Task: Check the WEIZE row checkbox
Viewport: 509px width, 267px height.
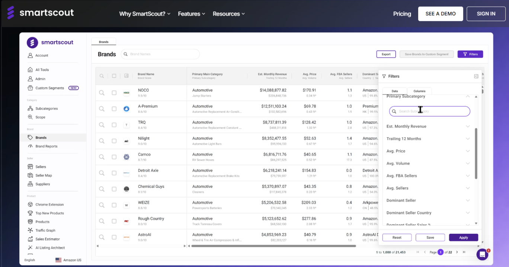Action: coord(114,205)
